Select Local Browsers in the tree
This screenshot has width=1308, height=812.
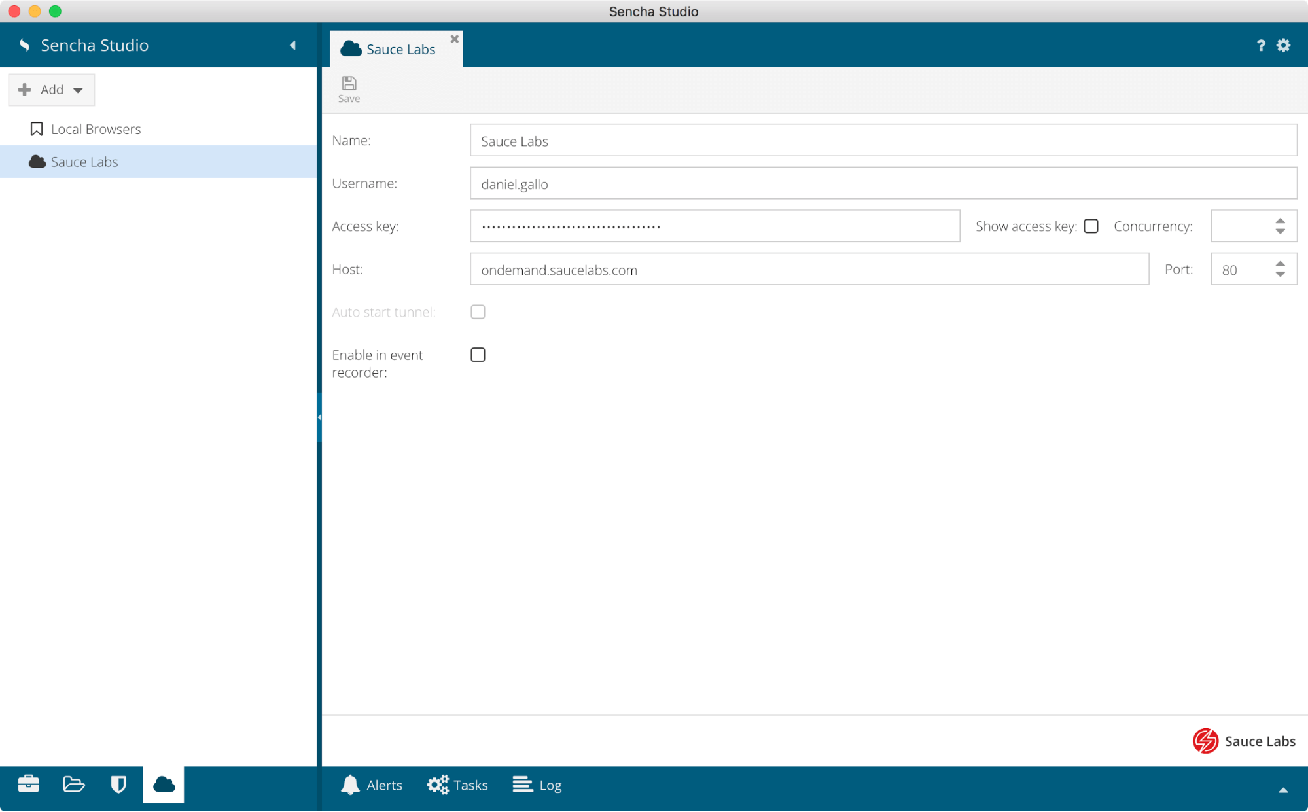click(158, 129)
